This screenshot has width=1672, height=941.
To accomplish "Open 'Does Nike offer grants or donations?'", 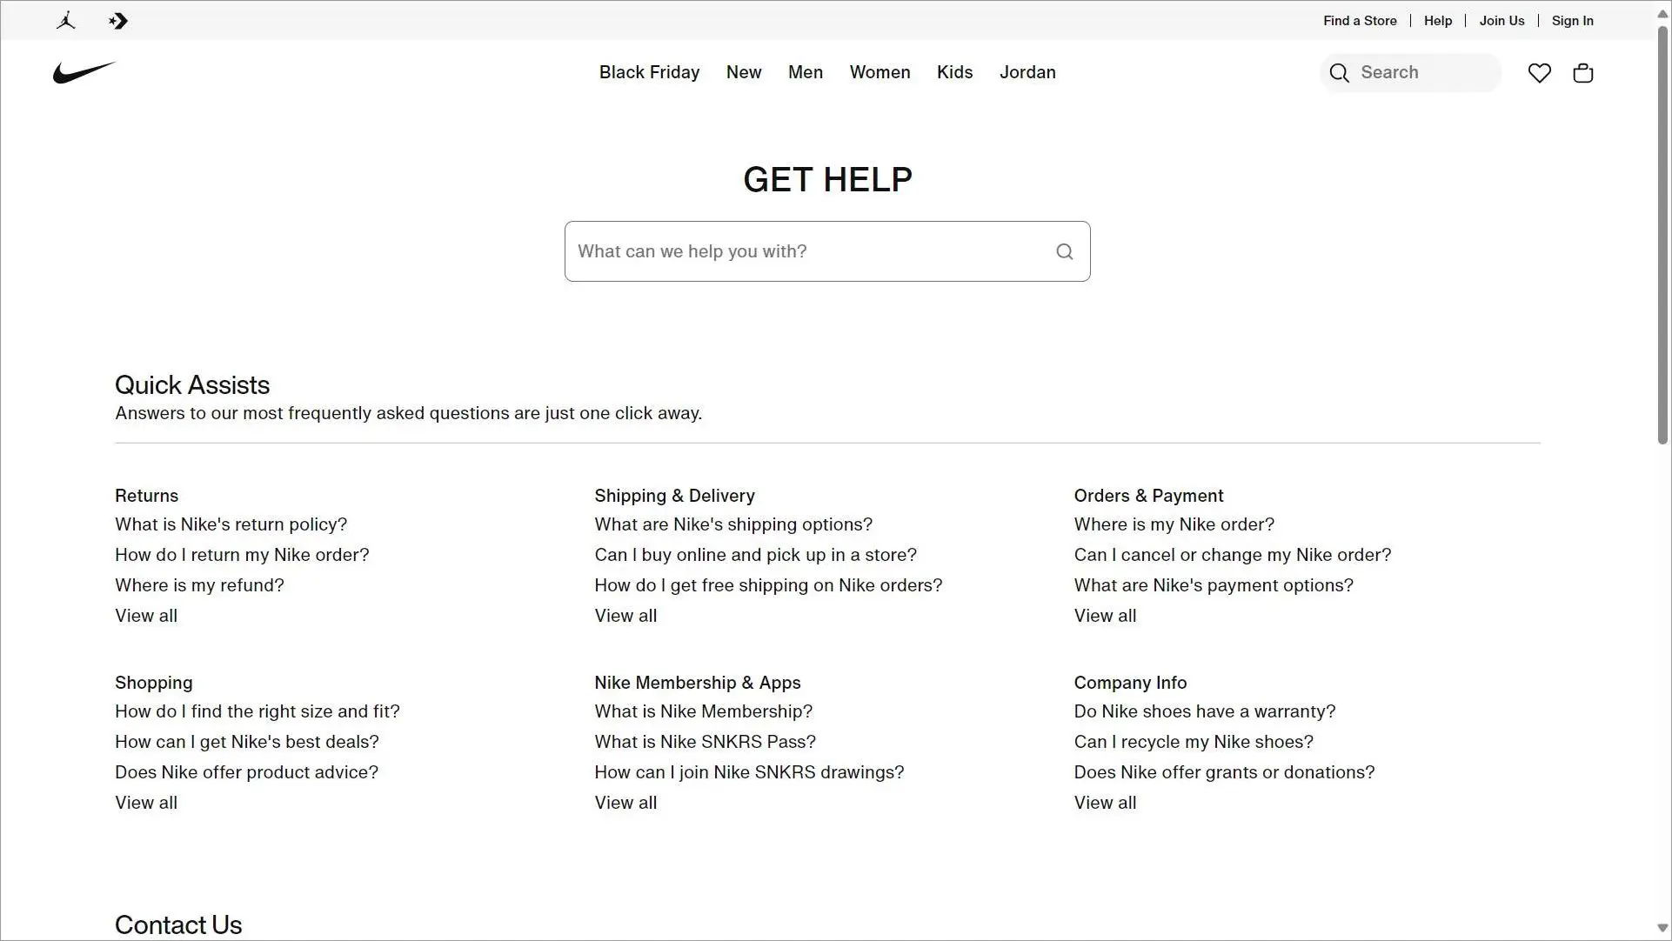I will coord(1224,772).
